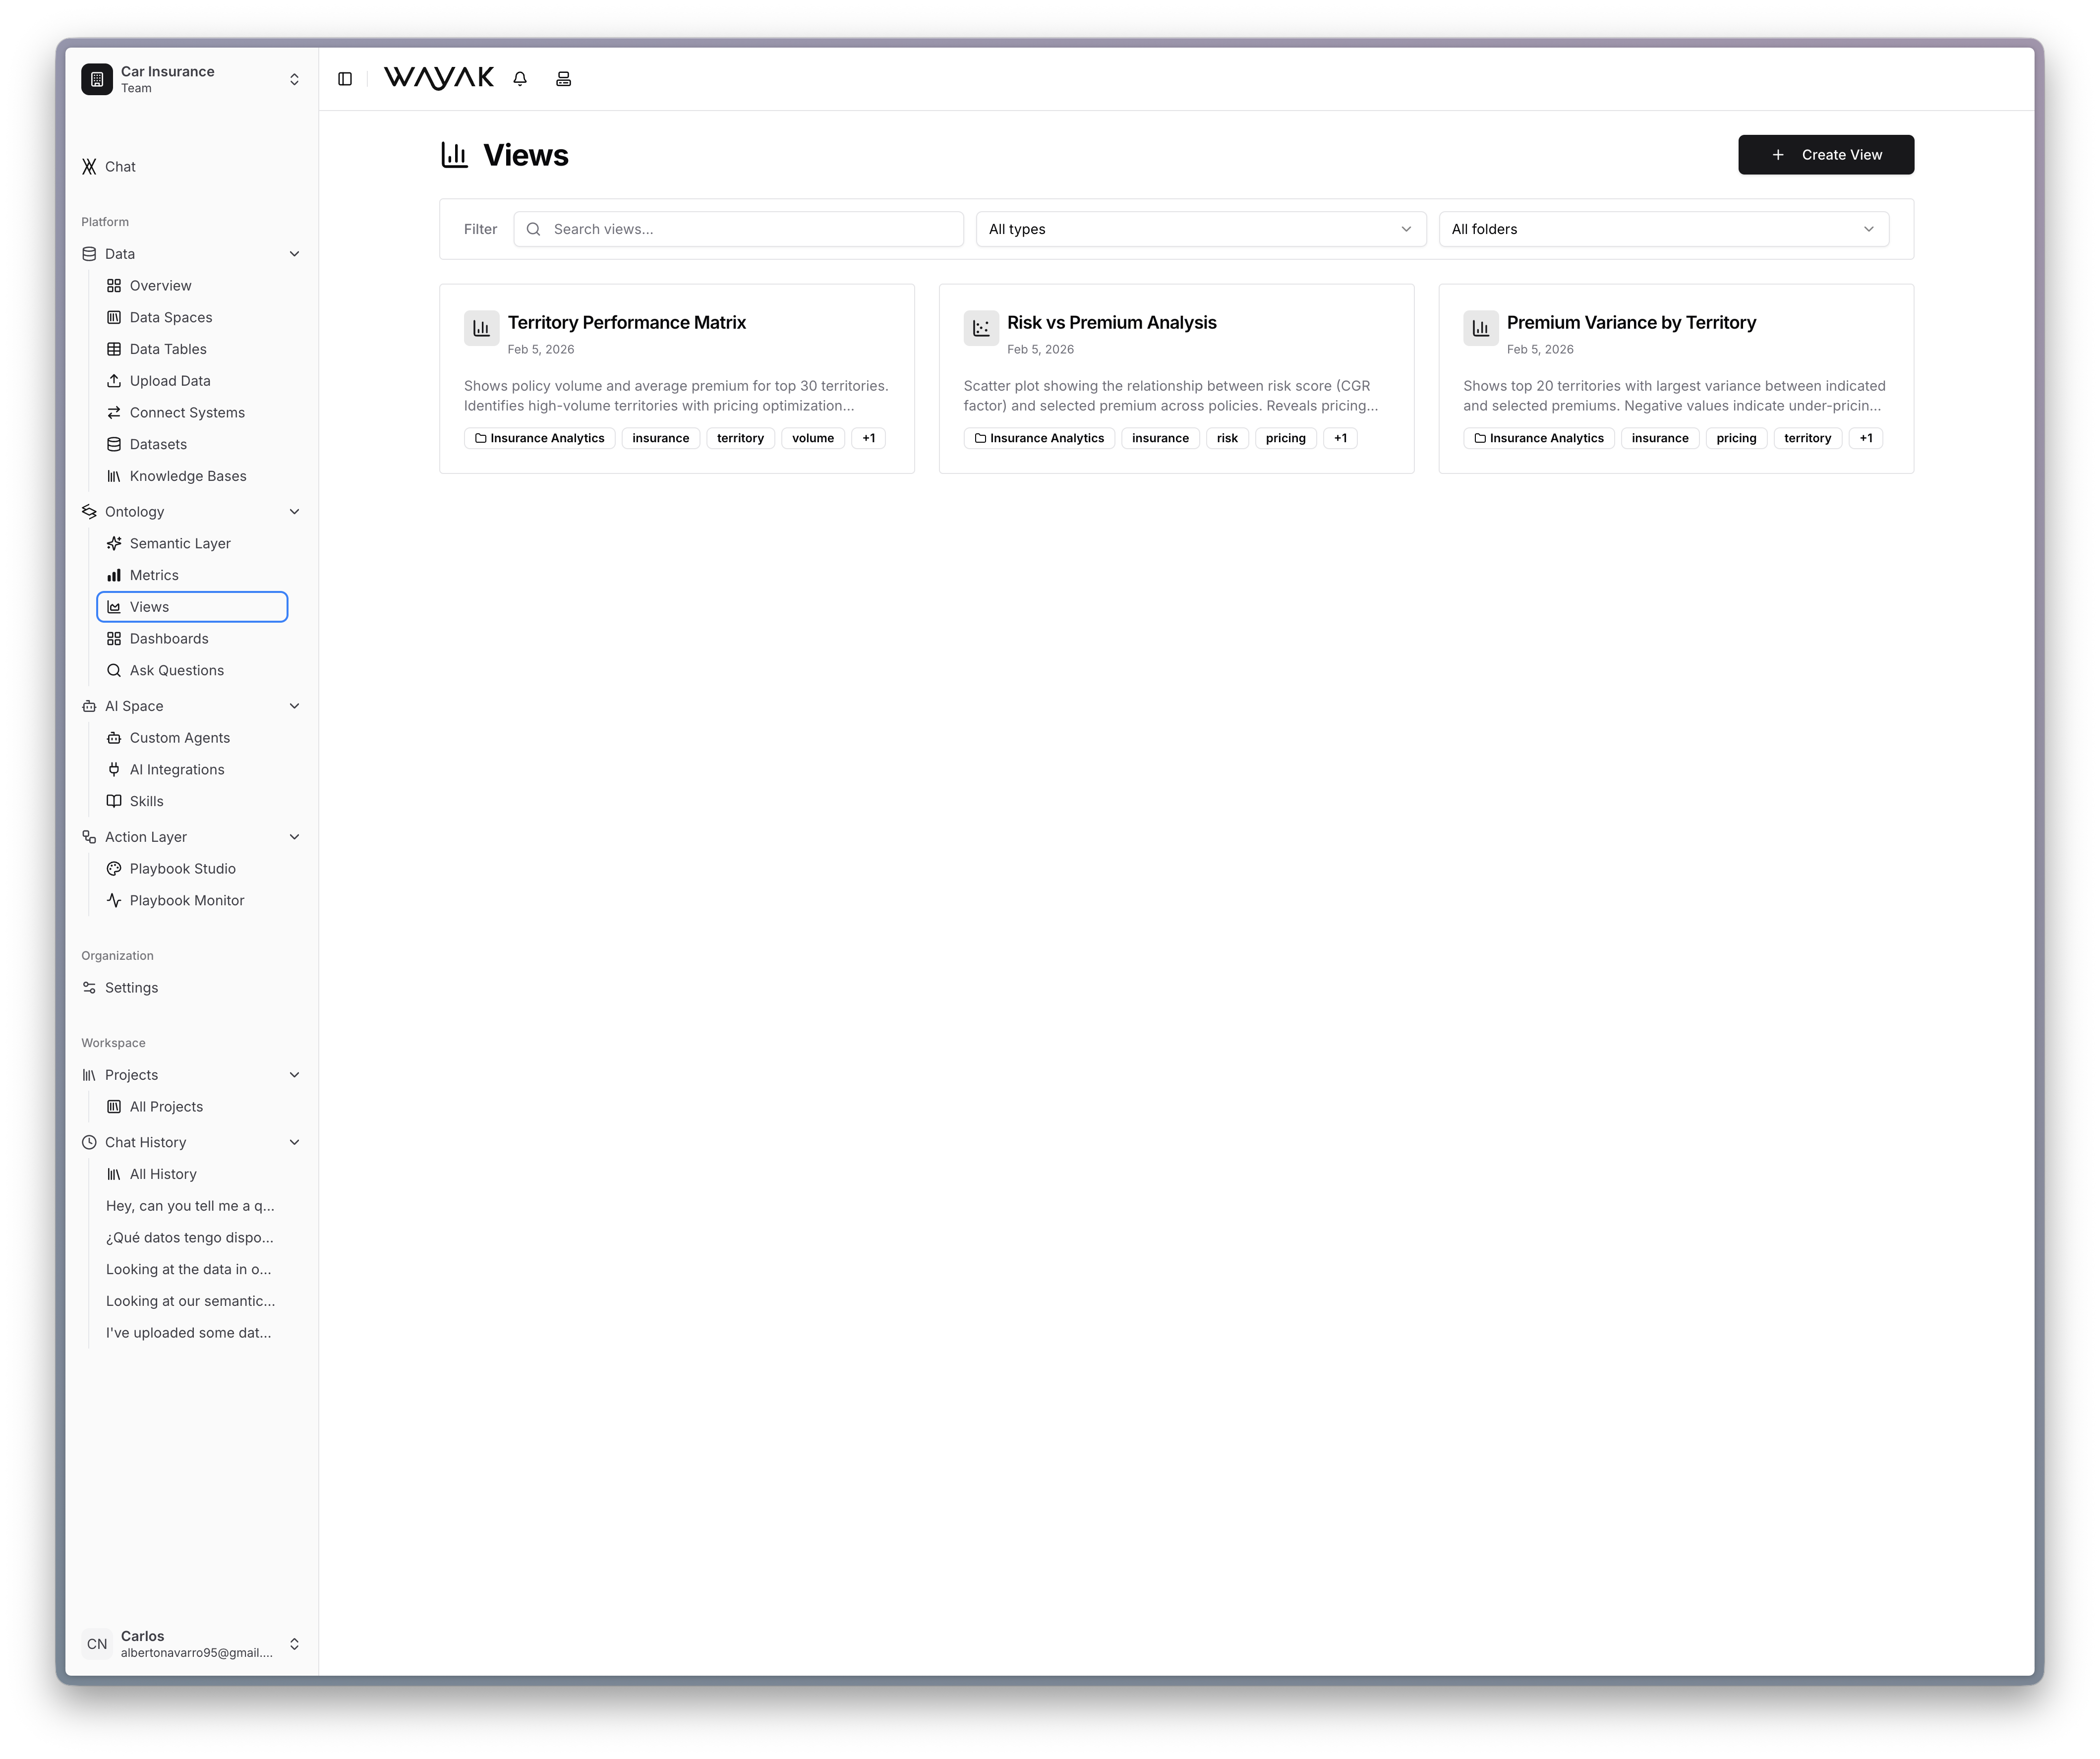2100x1759 pixels.
Task: Collapse the Data section chevron
Action: click(x=294, y=254)
